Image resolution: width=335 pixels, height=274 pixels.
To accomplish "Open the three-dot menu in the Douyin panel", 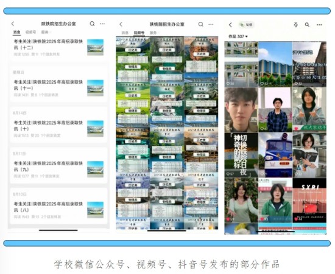I will 319,25.
